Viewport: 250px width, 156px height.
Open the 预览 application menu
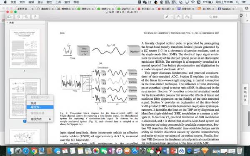pos(13,2)
